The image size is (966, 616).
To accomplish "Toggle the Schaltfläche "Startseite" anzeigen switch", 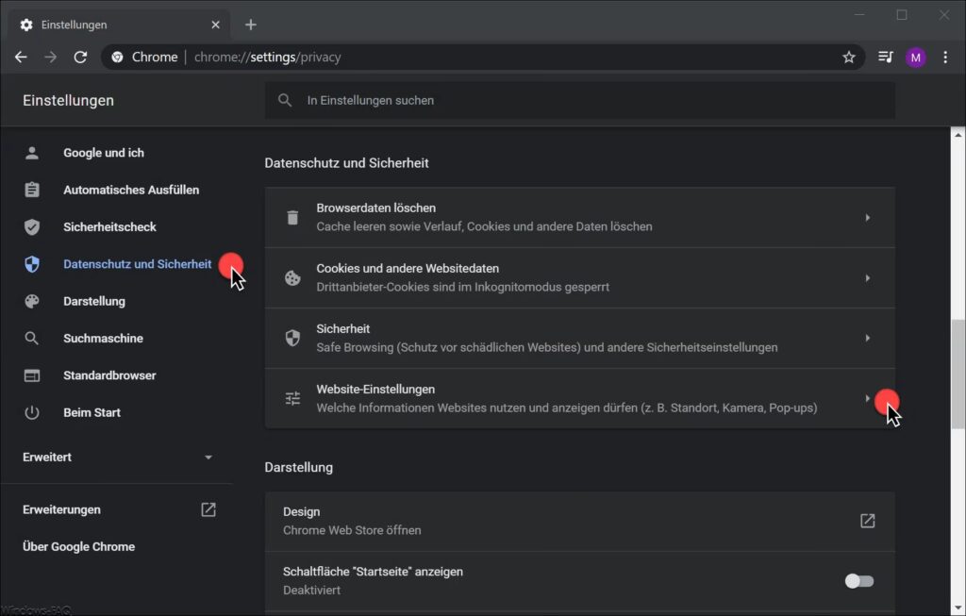I will pyautogui.click(x=858, y=581).
